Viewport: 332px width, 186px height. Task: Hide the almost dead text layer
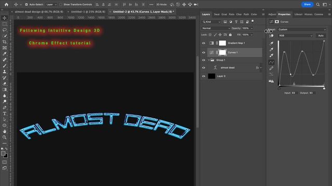pos(203,68)
